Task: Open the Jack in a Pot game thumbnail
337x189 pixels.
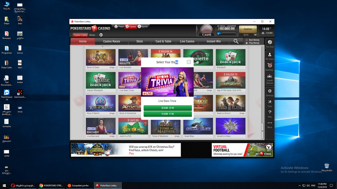Action: tap(133, 126)
